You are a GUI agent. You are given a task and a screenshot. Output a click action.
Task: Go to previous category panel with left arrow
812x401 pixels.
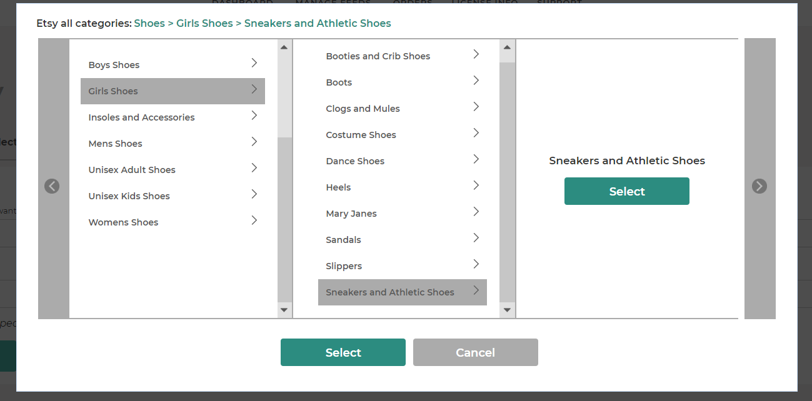[52, 186]
